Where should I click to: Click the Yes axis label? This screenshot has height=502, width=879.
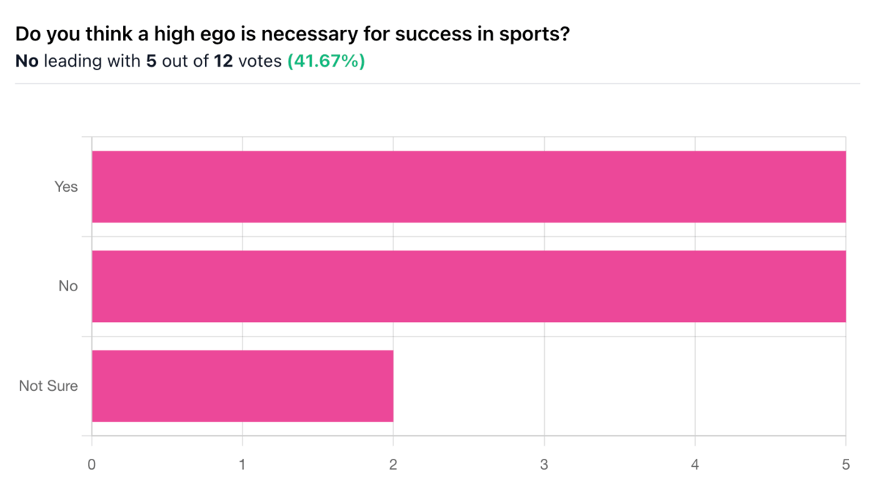[x=66, y=187]
